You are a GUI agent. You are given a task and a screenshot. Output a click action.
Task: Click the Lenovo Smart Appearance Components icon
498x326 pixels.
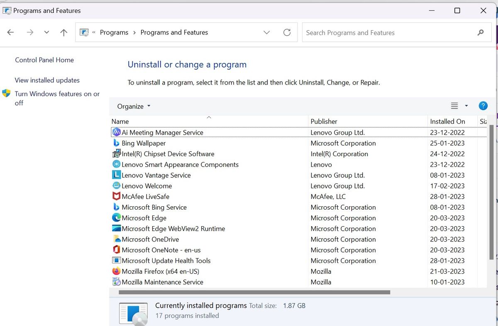point(117,164)
